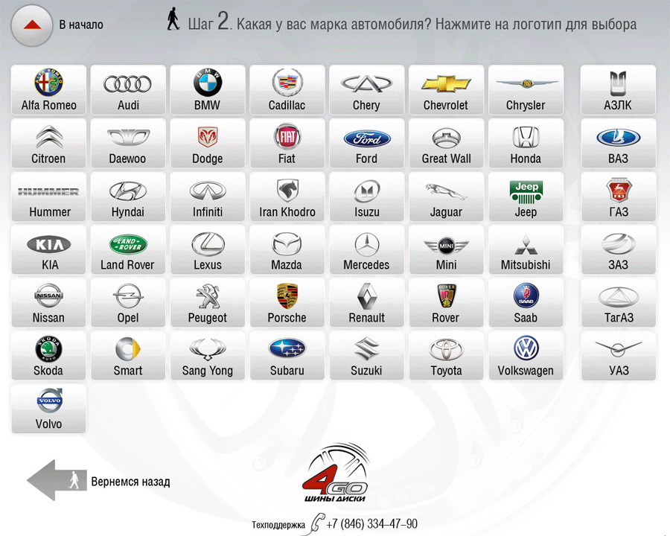
Task: Select the Hyndai logo tile
Action: (128, 197)
